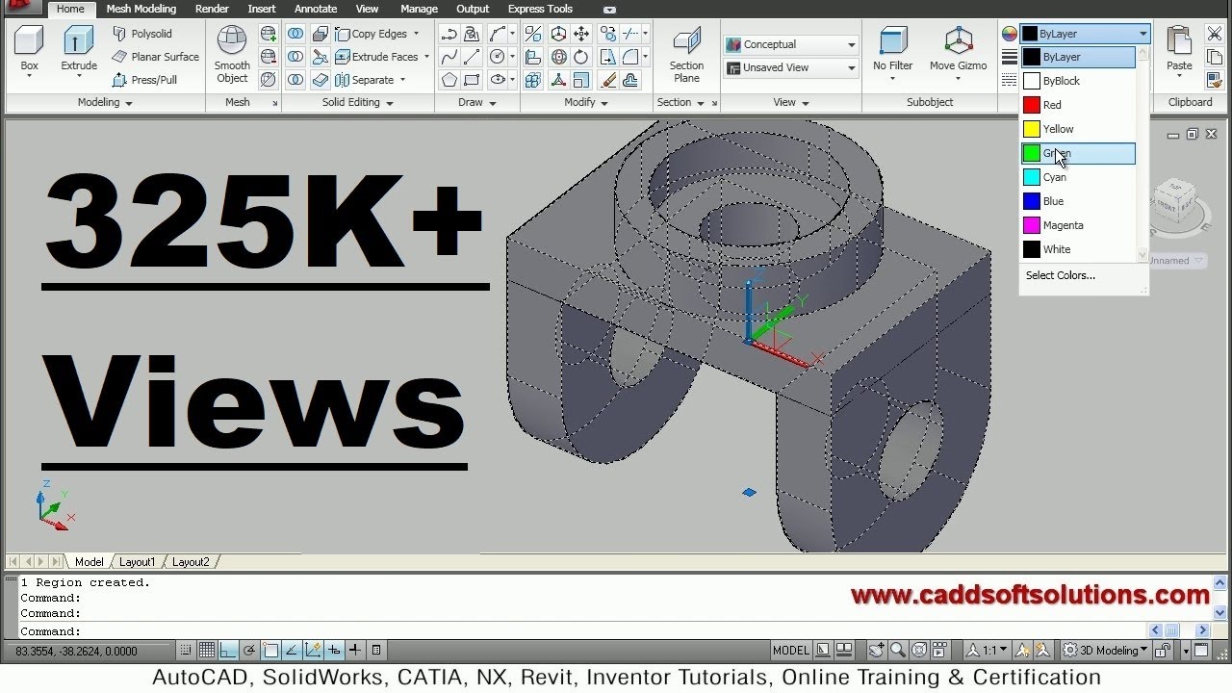
Task: Open the Express Tools ribbon tab
Action: tap(540, 9)
